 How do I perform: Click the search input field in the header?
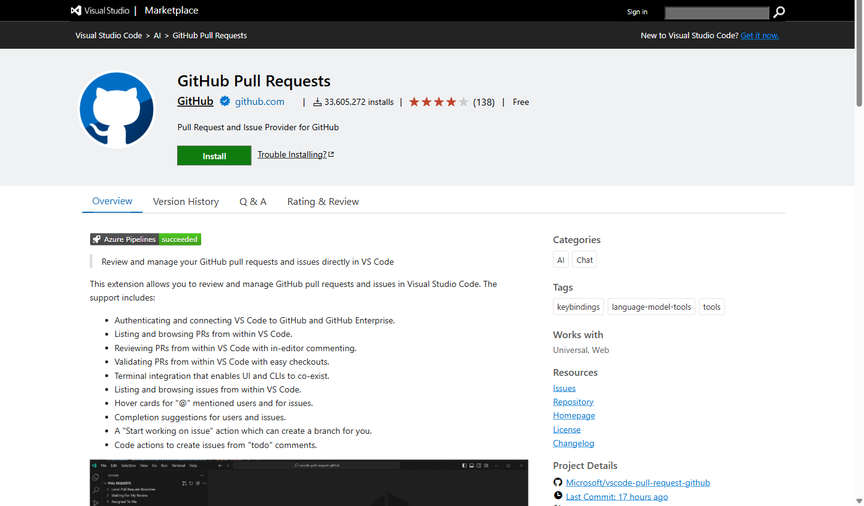point(716,12)
